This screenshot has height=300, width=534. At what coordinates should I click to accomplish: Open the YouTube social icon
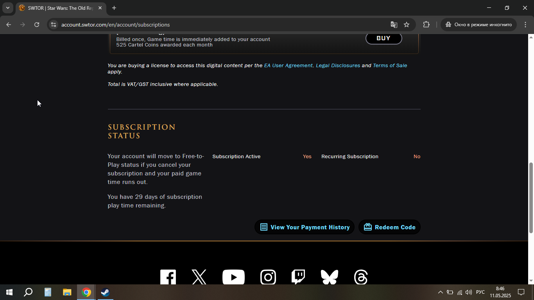tap(233, 277)
